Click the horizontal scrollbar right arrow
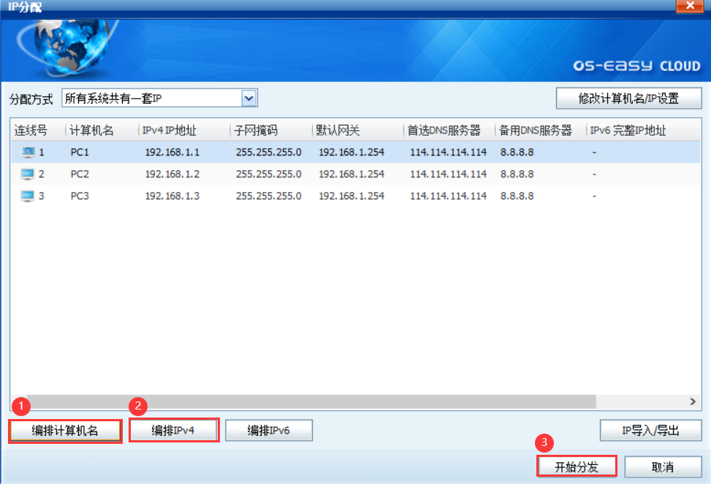The width and height of the screenshot is (711, 484). pos(693,402)
